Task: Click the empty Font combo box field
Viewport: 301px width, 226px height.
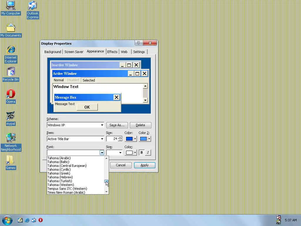Action: (73, 153)
